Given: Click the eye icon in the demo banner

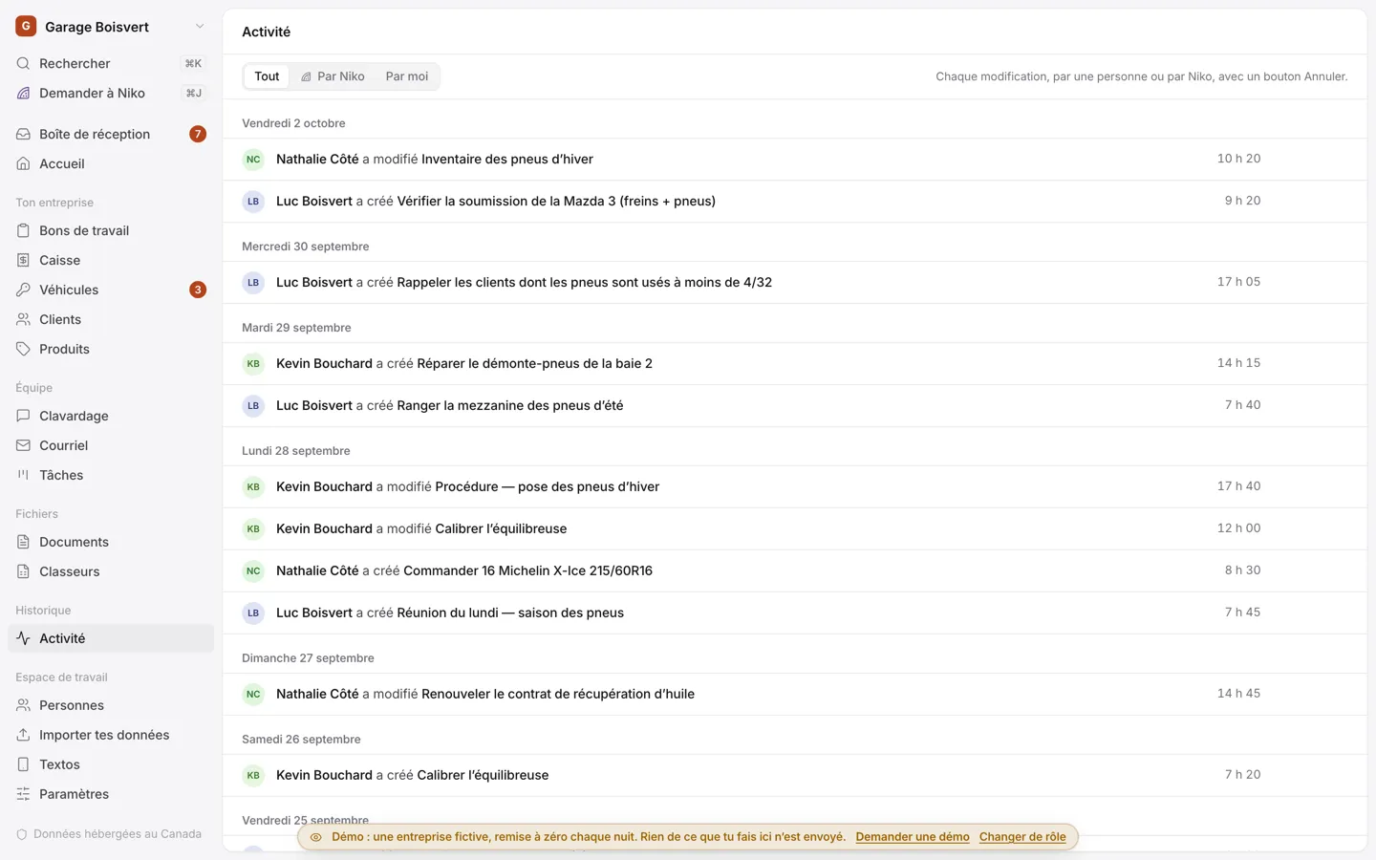Looking at the screenshot, I should point(316,837).
